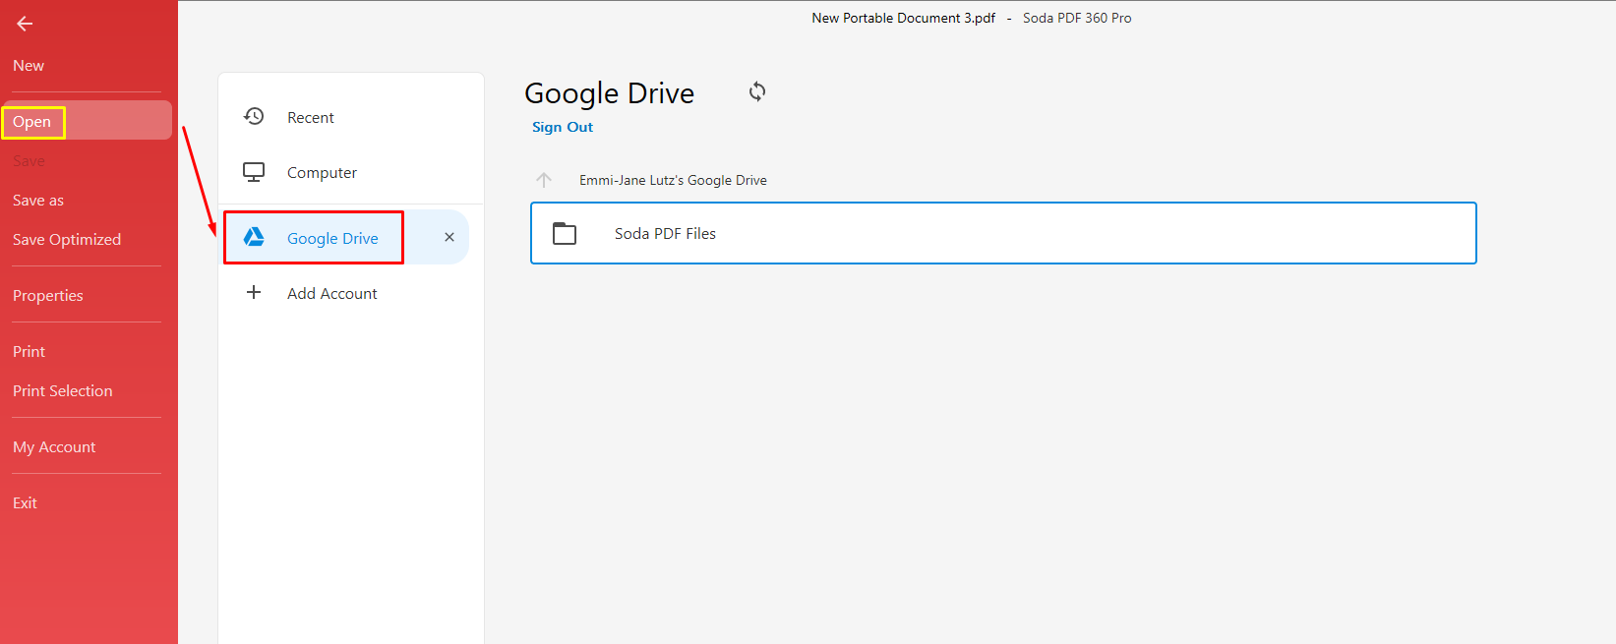Screen dimensions: 1616x644
Task: Select the Google Drive location
Action: pyautogui.click(x=332, y=239)
